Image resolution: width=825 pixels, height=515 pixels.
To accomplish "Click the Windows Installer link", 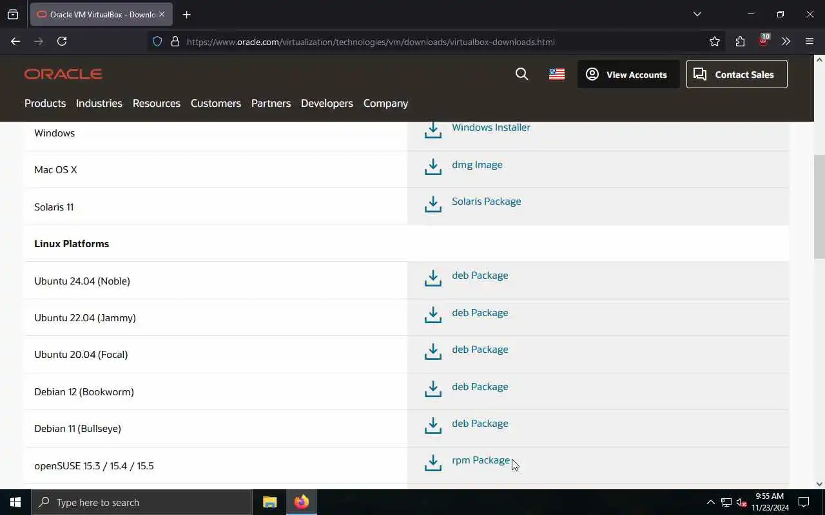I will [491, 127].
